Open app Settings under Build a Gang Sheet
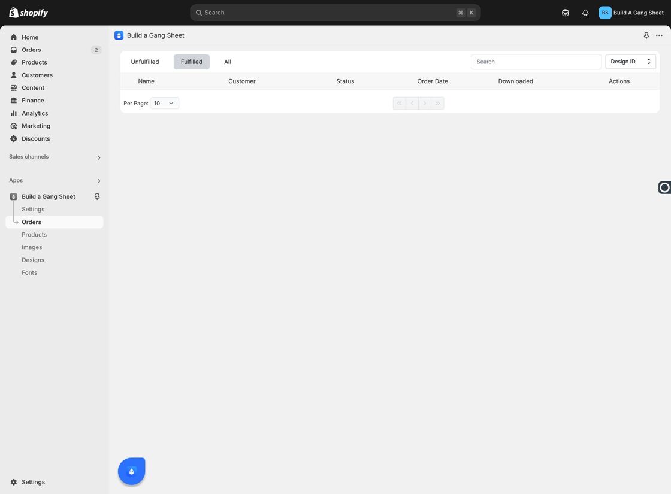Image resolution: width=671 pixels, height=494 pixels. pos(33,209)
